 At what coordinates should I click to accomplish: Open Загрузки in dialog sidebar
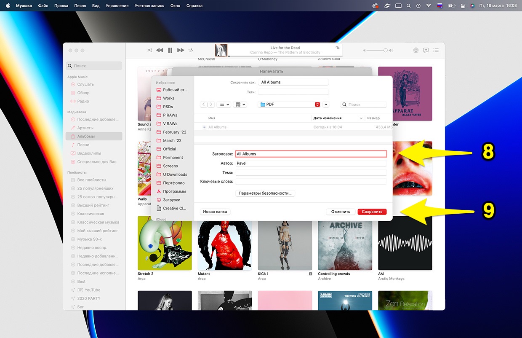172,200
